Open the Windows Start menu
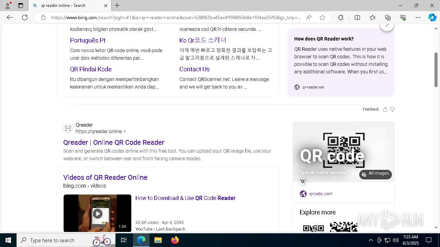The image size is (440, 247). [x=8, y=240]
